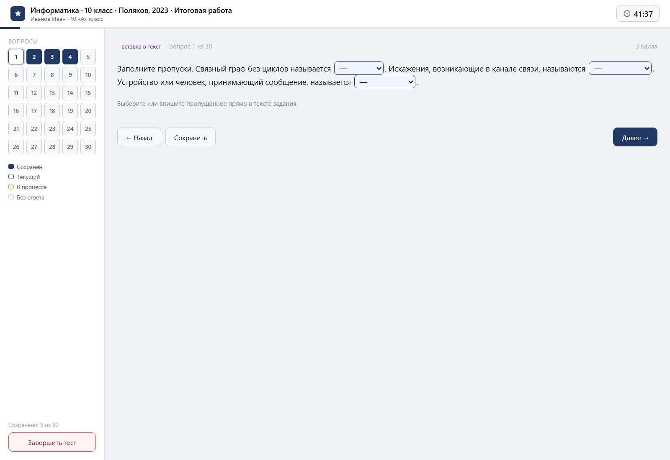Screen dimensions: 670x460
Task: Jump to question 25
Action: pos(88,129)
